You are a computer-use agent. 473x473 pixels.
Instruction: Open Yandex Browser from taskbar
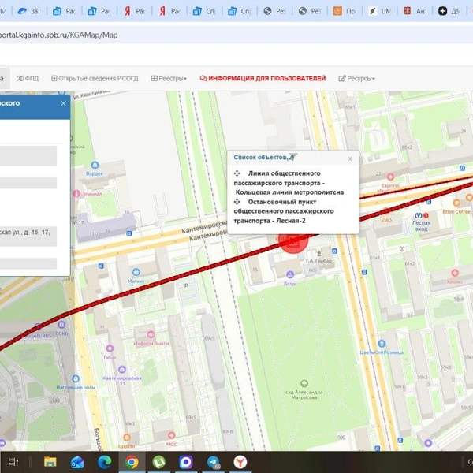(240, 462)
